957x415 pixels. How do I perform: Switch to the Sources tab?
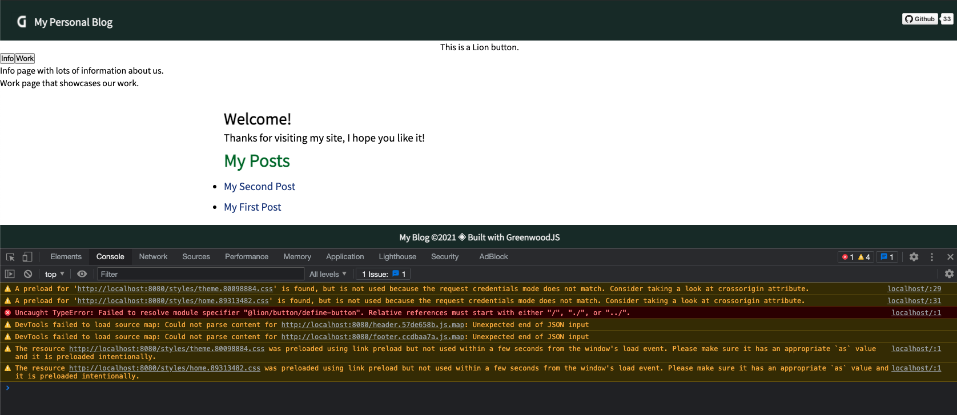(196, 257)
